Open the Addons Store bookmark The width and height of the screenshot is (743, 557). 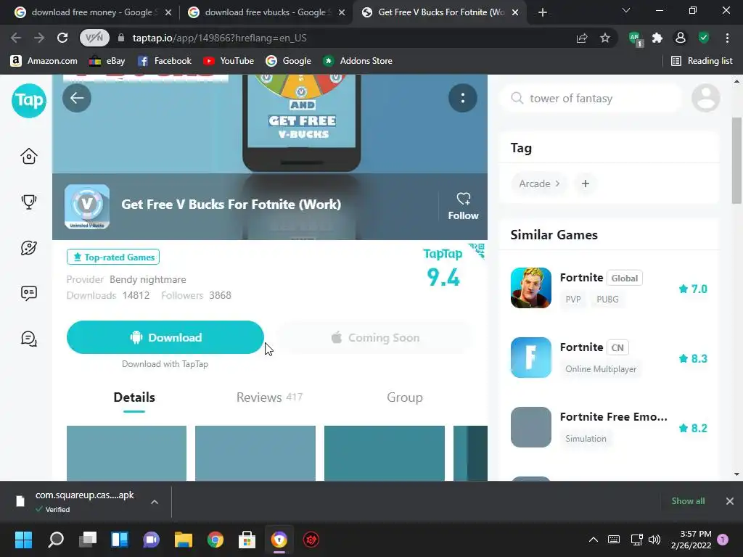[357, 61]
